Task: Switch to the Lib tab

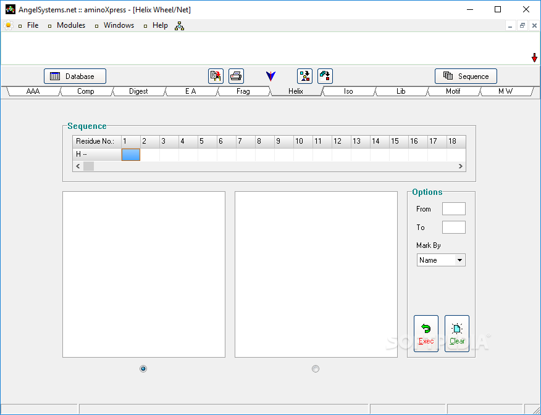Action: point(401,91)
